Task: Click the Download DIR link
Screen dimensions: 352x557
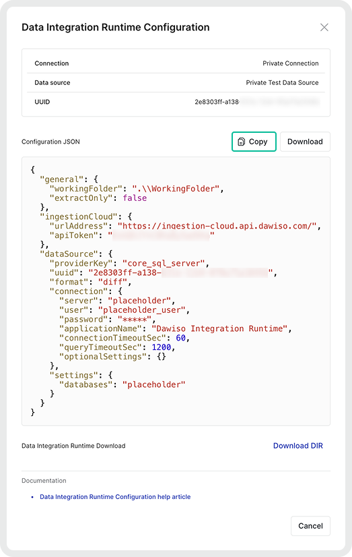Action: [x=297, y=446]
